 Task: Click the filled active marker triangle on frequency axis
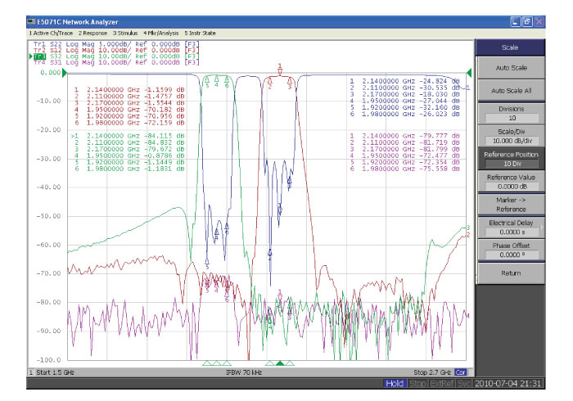280,363
